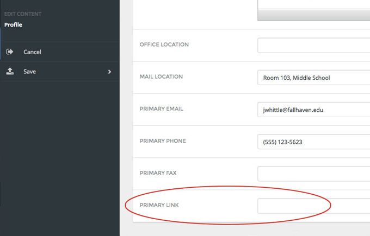The image size is (370, 236).
Task: Click the Primary Phone label
Action: (163, 141)
